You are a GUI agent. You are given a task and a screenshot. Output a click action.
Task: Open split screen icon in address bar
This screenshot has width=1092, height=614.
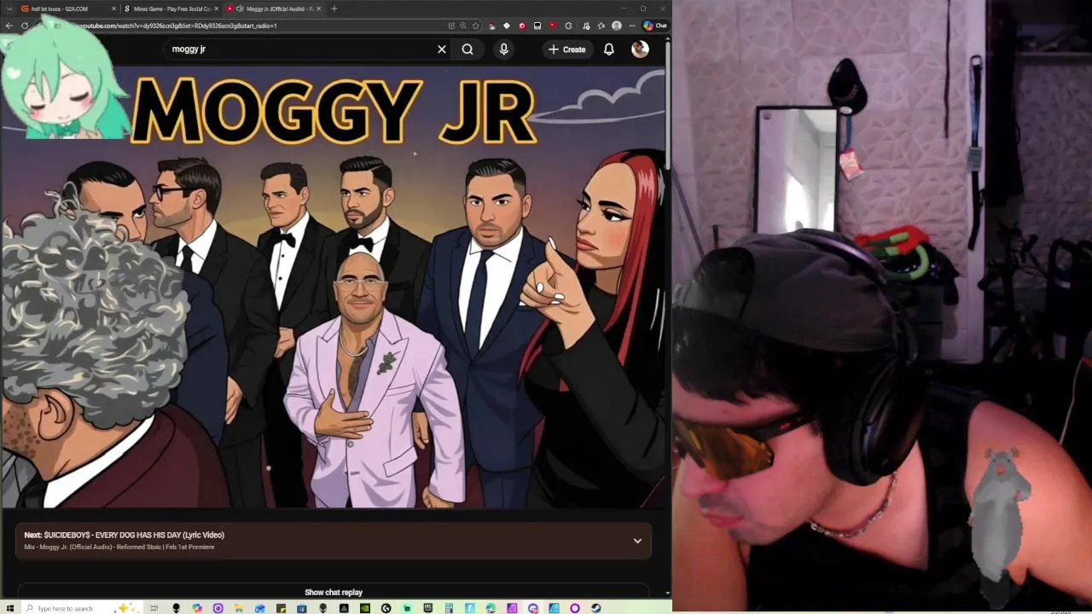click(451, 26)
